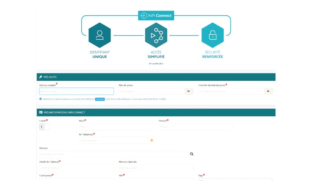The height and width of the screenshot is (192, 311).
Task: Click the MES ACCÈS section header text
Action: (x=50, y=77)
